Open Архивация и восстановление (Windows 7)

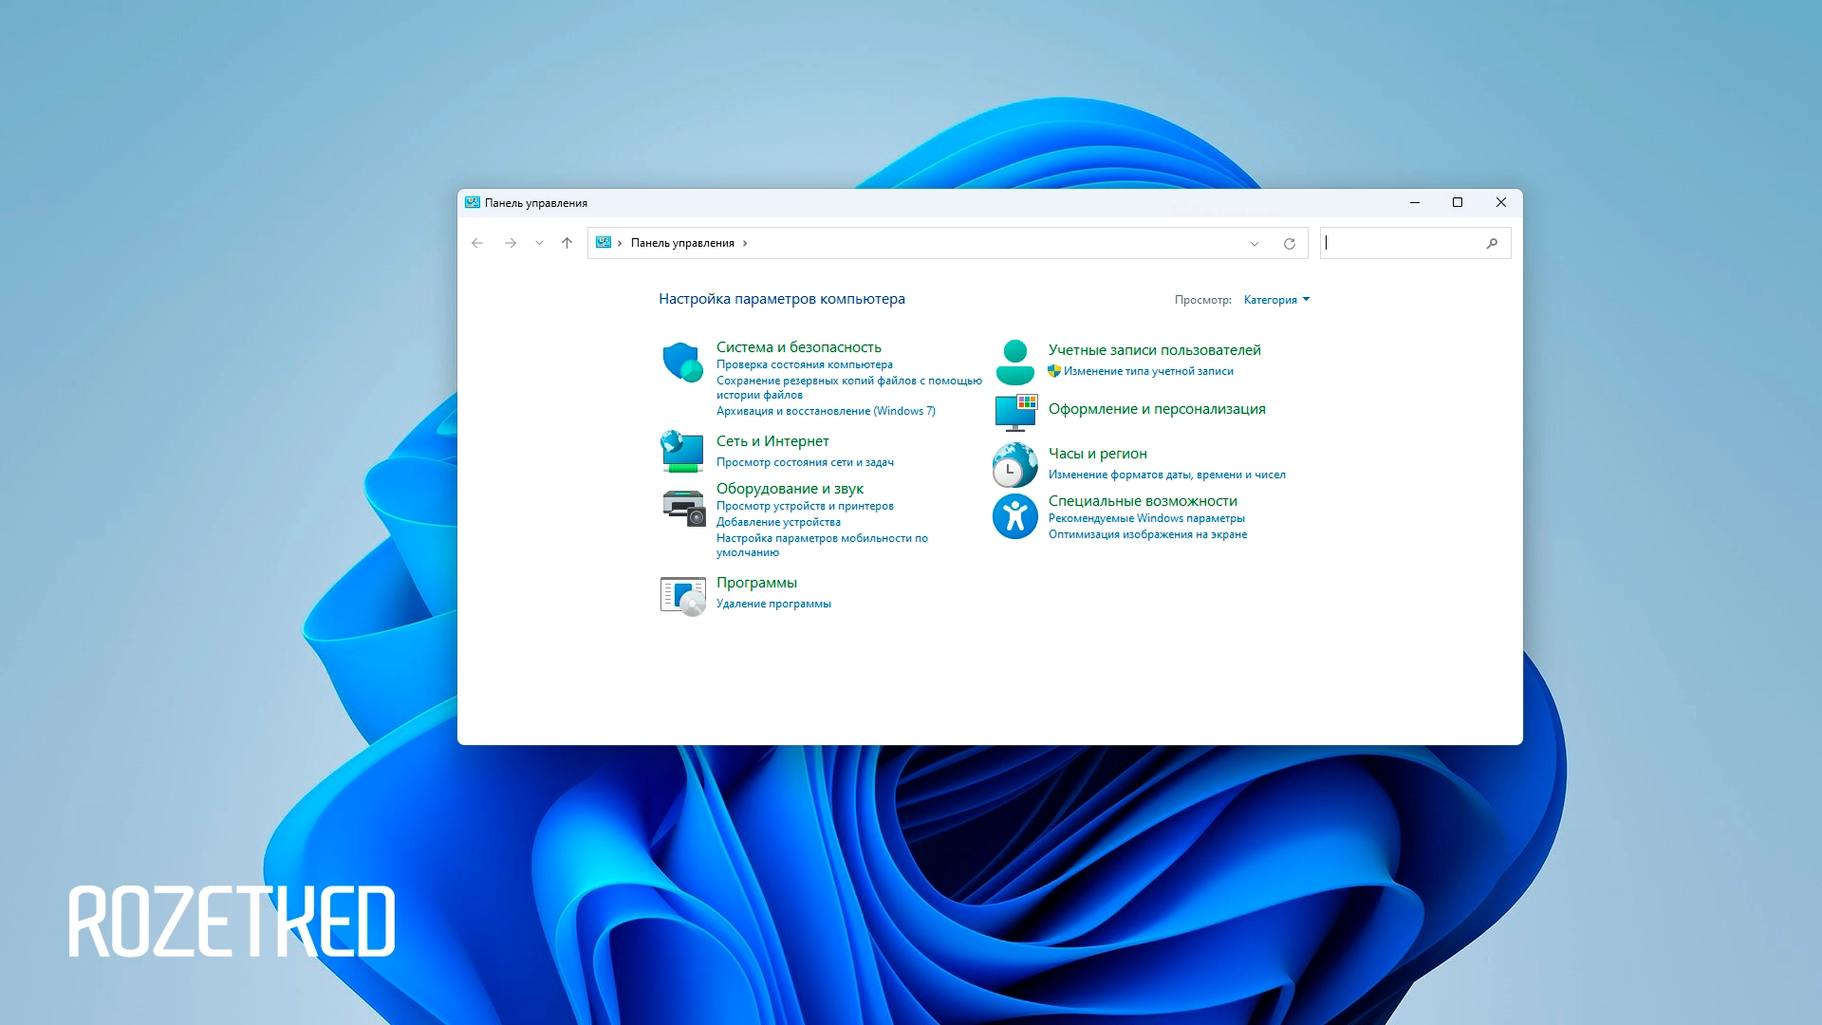pos(826,411)
